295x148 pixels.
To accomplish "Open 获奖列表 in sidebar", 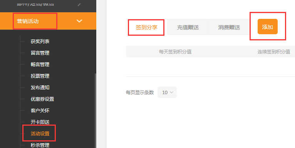I will point(40,41).
